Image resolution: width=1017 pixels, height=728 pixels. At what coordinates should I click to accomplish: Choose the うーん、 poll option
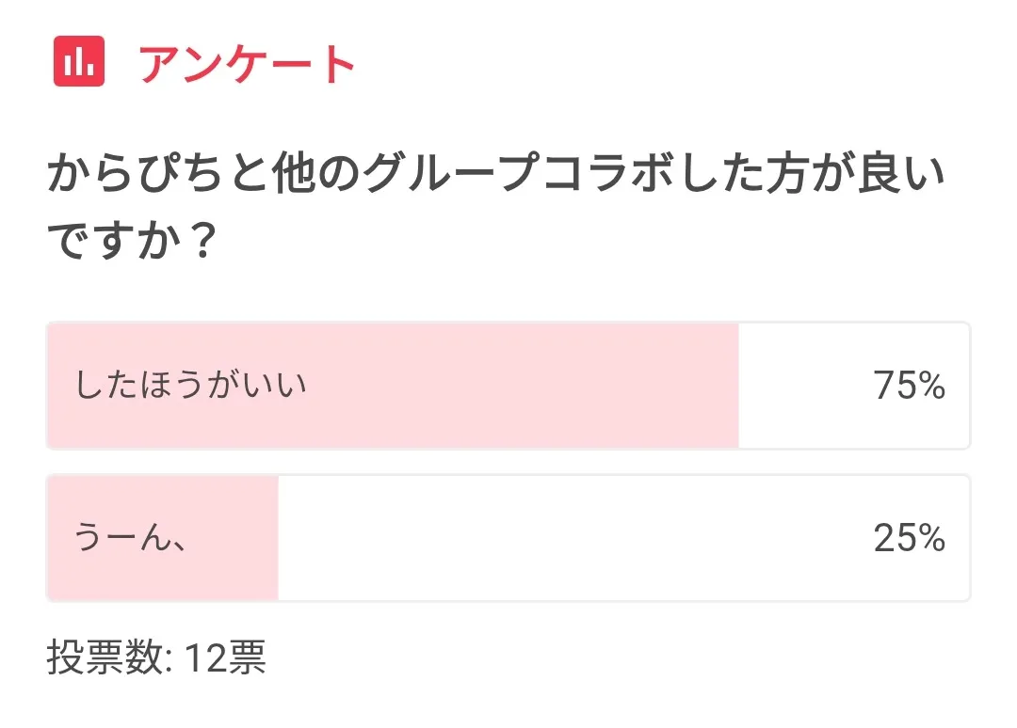[508, 538]
